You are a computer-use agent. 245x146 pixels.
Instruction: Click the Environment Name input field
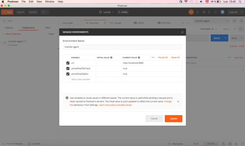(122, 47)
